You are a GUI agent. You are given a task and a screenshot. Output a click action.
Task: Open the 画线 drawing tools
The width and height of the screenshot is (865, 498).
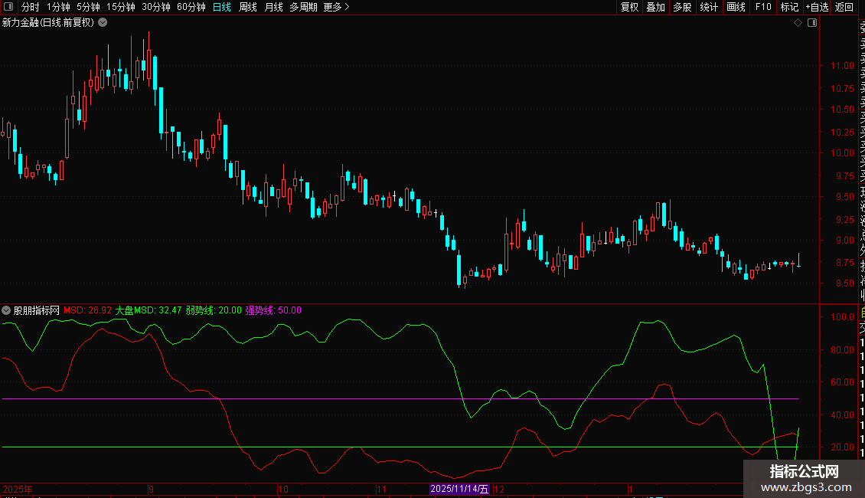point(736,7)
